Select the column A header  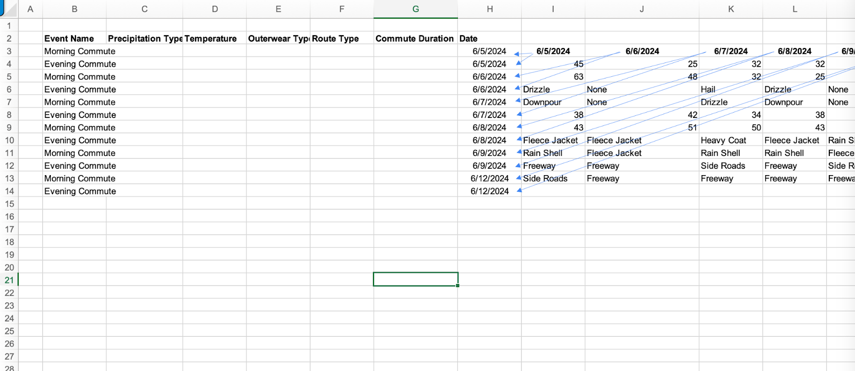(30, 9)
